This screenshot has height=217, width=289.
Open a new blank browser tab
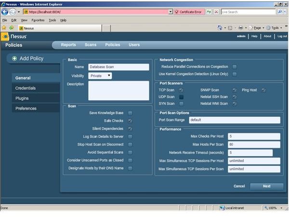pyautogui.click(x=106, y=28)
